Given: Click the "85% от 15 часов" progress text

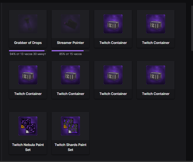Looking at the screenshot, I should (70, 54).
